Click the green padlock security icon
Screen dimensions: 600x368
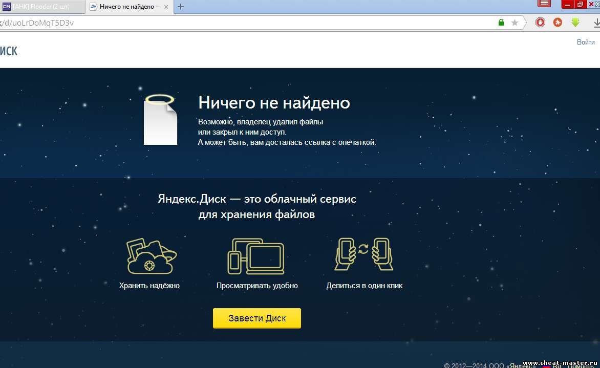(x=501, y=23)
